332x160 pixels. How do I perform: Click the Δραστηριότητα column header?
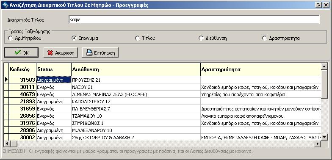pyautogui.click(x=261, y=69)
